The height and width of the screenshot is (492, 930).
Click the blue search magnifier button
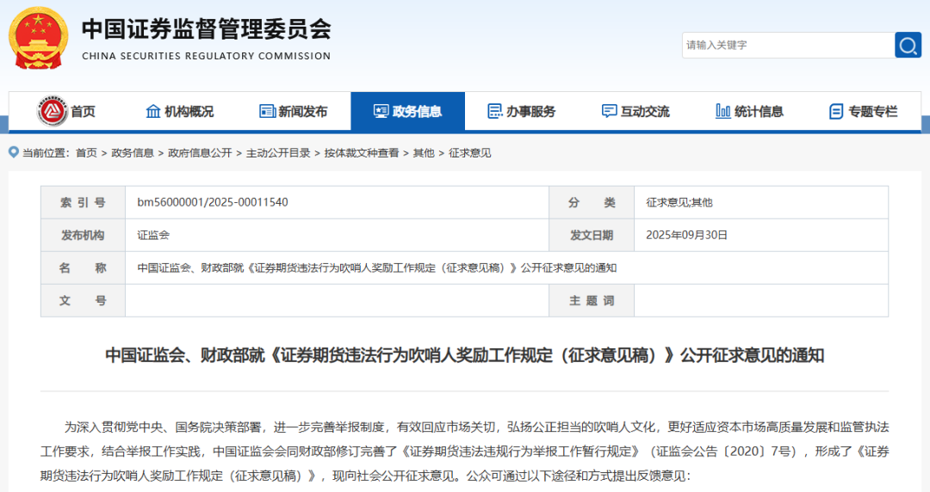tap(908, 45)
